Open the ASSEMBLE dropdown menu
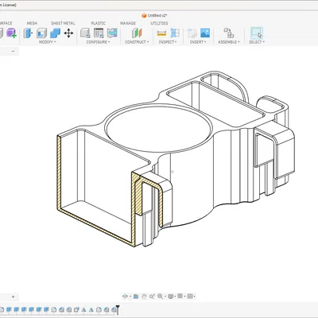The image size is (318, 318). [x=229, y=42]
